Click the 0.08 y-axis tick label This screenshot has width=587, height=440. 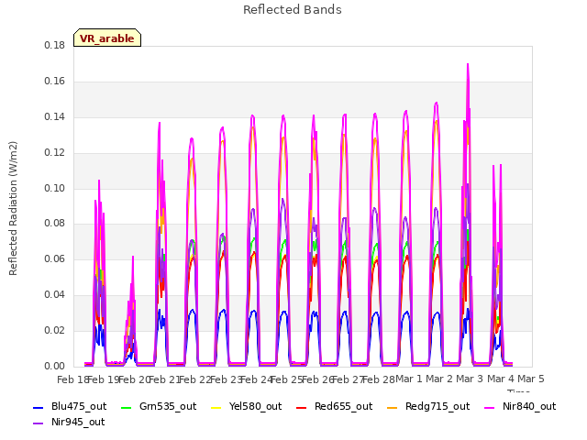55,224
